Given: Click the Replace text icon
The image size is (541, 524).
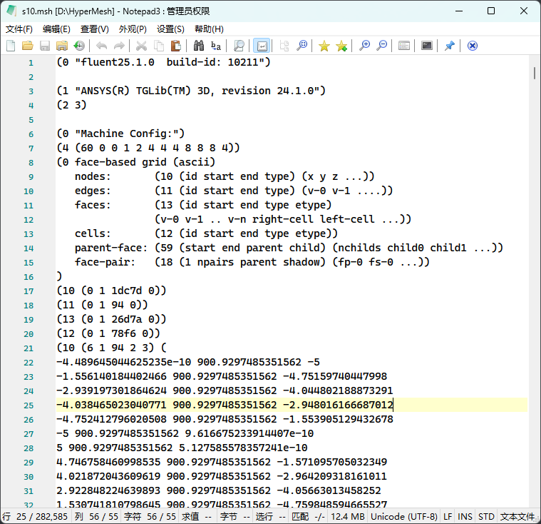Looking at the screenshot, I should pos(215,46).
